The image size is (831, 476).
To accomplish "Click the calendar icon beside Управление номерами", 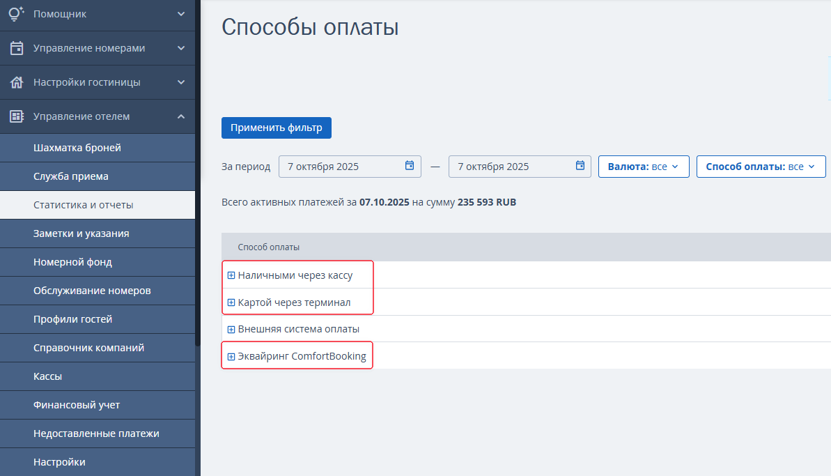I will point(17,48).
